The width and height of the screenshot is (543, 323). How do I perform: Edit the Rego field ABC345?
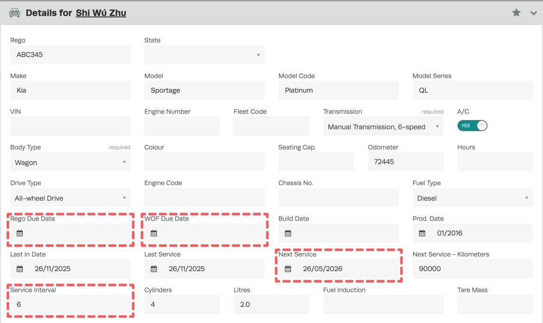(70, 55)
